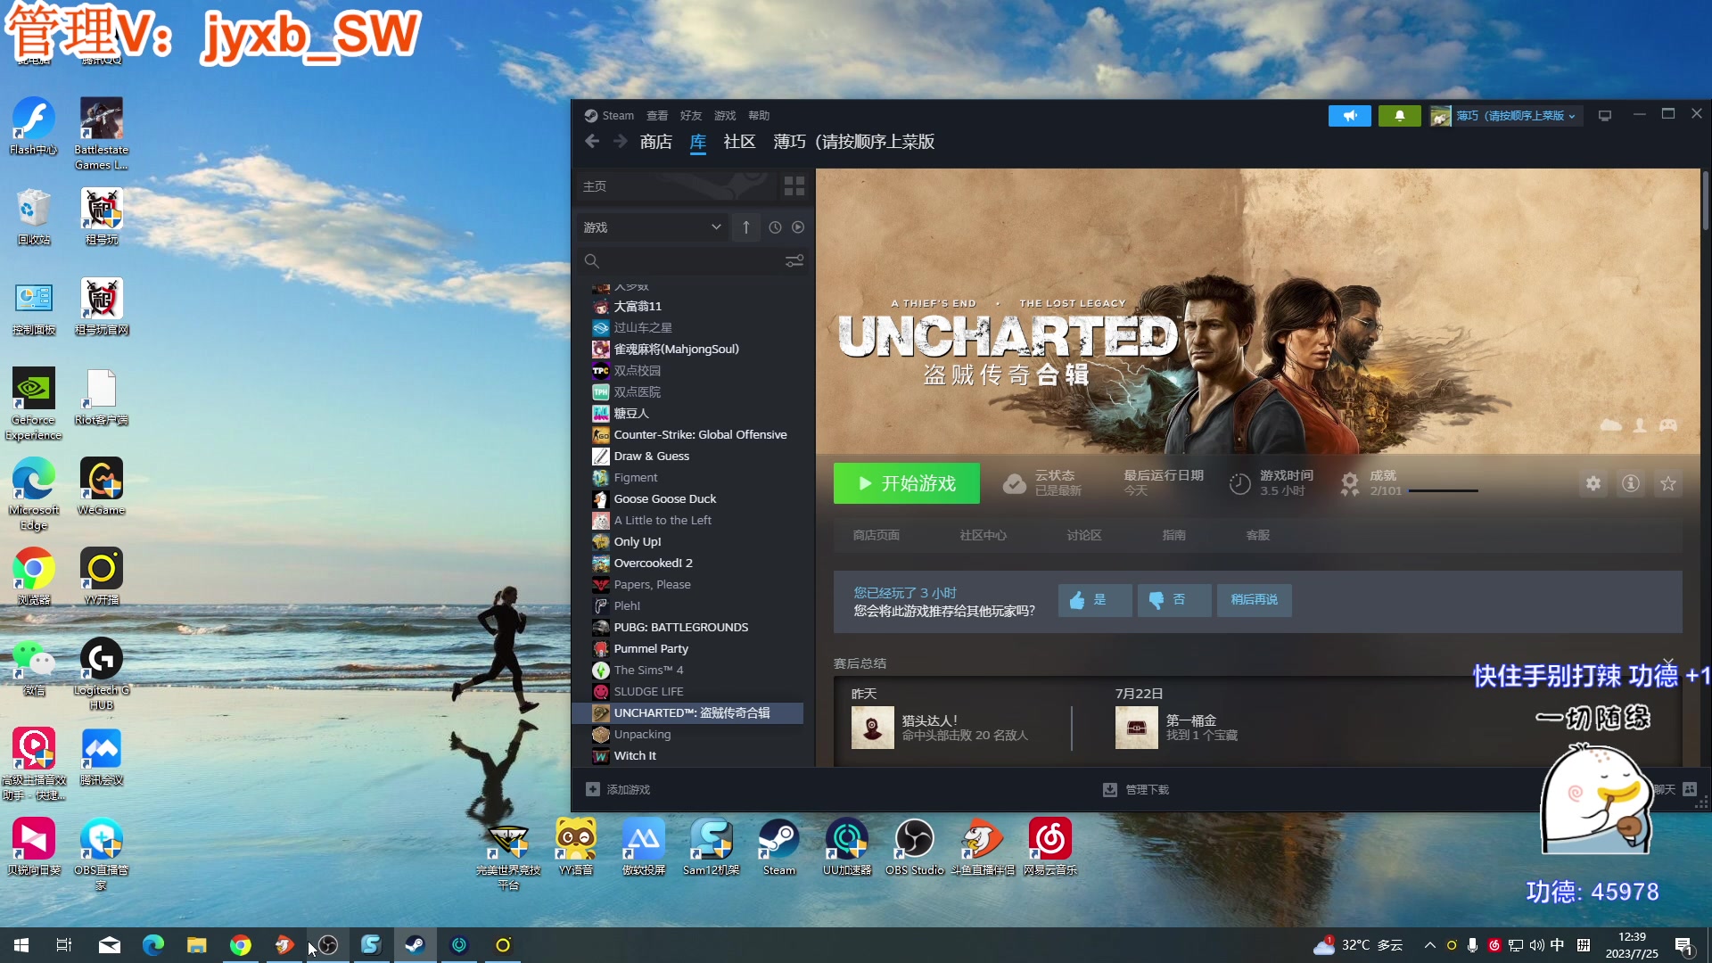Open the advanced filters icon in the search bar
The height and width of the screenshot is (963, 1712).
(x=794, y=261)
